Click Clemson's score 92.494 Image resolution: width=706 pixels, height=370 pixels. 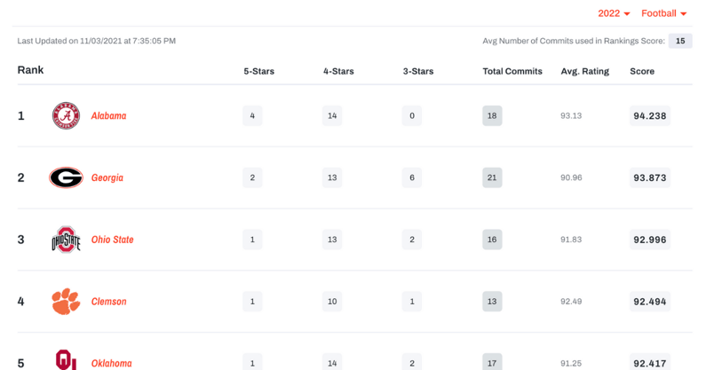tap(650, 301)
